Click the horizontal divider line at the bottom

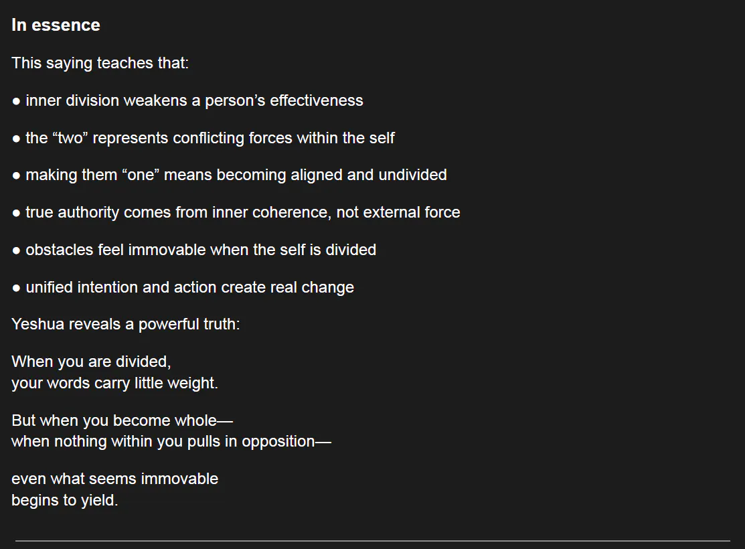pos(372,540)
